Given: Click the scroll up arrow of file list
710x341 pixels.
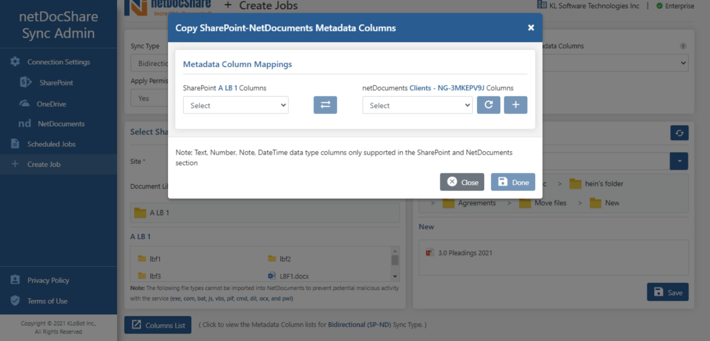Looking at the screenshot, I should pyautogui.click(x=395, y=250).
